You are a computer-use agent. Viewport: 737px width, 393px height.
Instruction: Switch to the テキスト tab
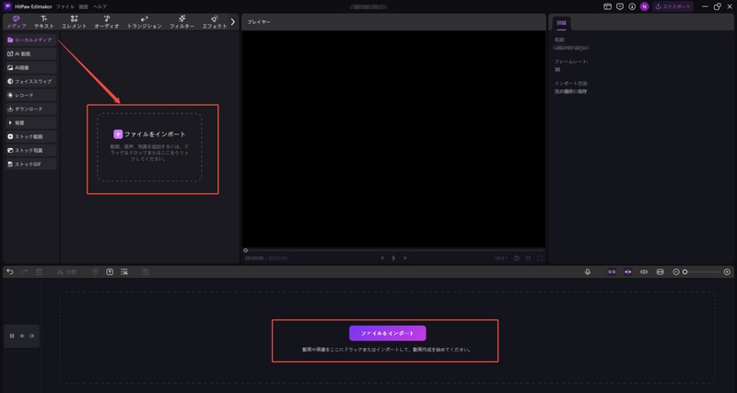pyautogui.click(x=43, y=22)
